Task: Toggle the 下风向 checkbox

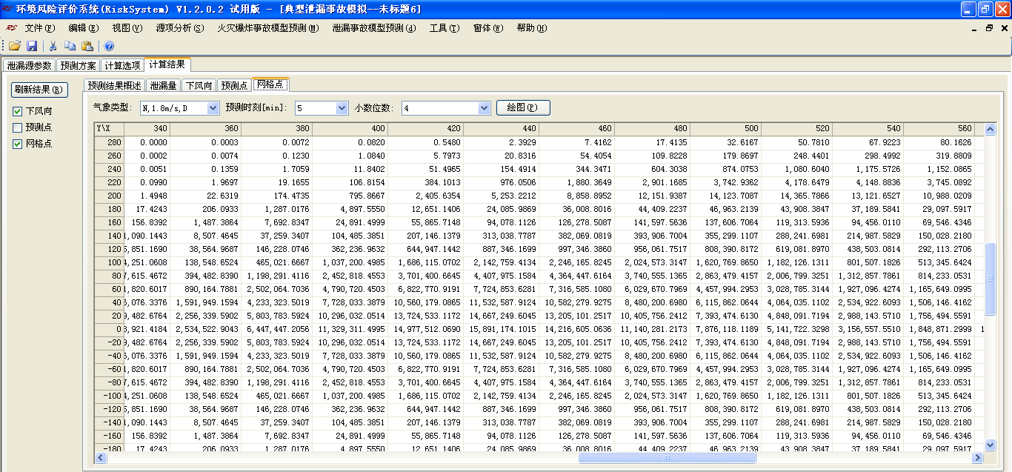Action: pos(18,111)
